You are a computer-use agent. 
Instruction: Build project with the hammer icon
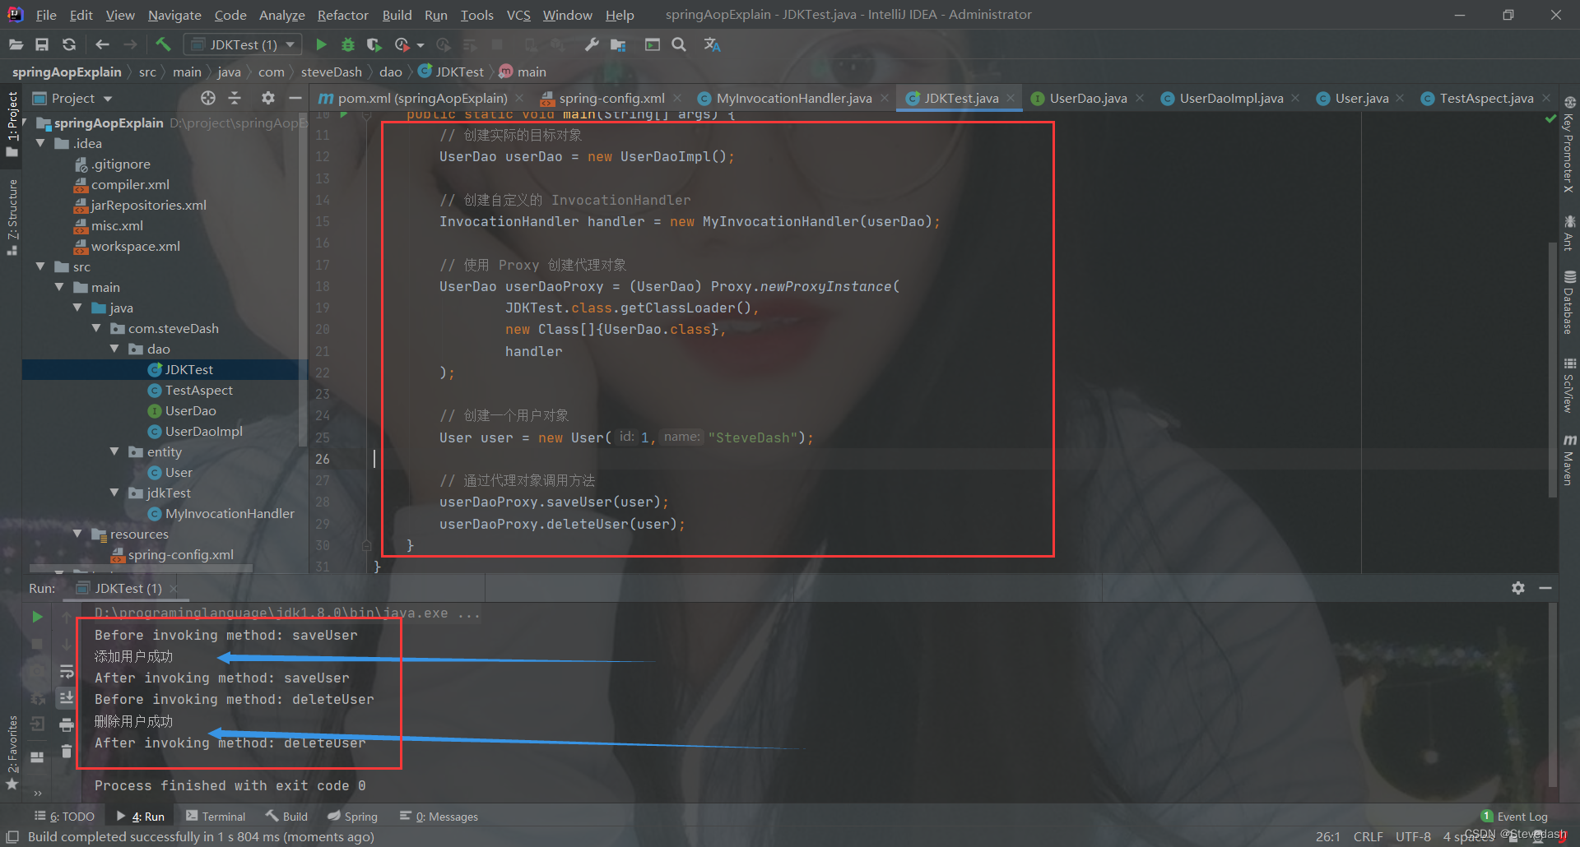pos(163,44)
